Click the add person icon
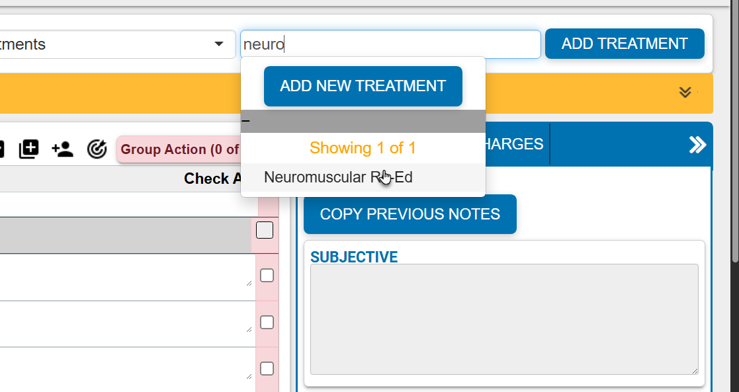 pyautogui.click(x=63, y=149)
